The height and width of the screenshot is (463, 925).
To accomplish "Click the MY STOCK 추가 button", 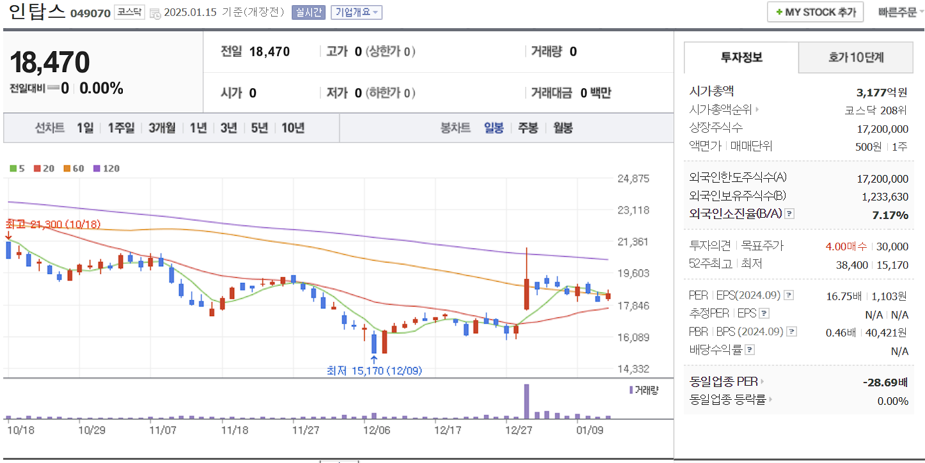I will point(815,11).
